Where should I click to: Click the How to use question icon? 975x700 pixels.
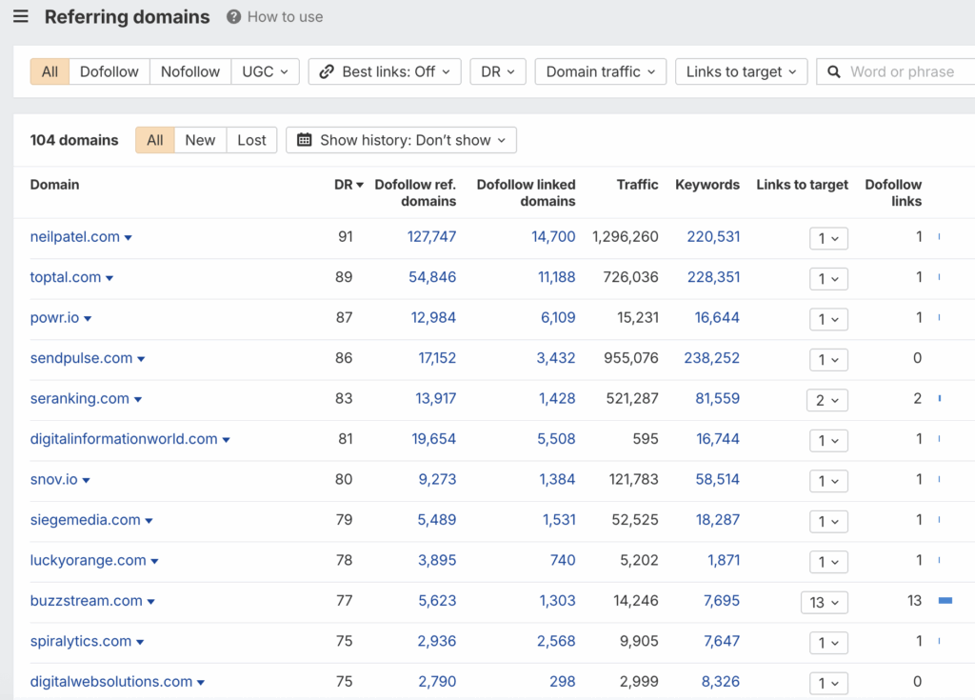click(x=234, y=17)
